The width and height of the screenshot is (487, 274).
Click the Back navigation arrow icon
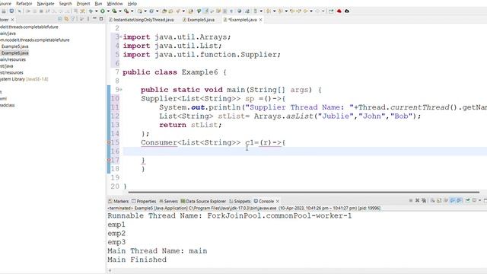click(306, 11)
